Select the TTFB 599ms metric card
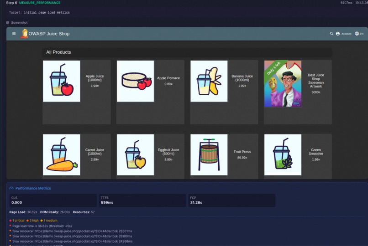The width and height of the screenshot is (368, 246). coord(142,200)
